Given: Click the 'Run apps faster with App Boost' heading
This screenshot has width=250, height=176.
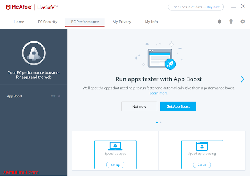Looking at the screenshot, I should pos(158,79).
